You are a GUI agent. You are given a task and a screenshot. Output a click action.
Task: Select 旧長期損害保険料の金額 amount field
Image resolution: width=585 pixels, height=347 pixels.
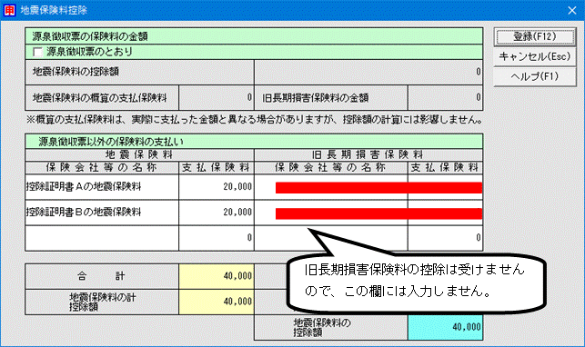click(445, 97)
